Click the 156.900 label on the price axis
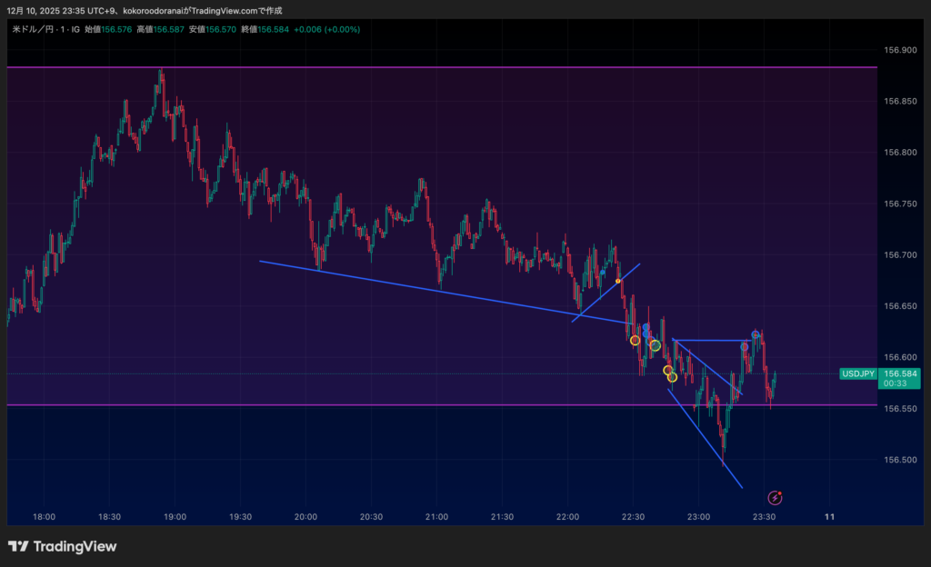 (899, 50)
